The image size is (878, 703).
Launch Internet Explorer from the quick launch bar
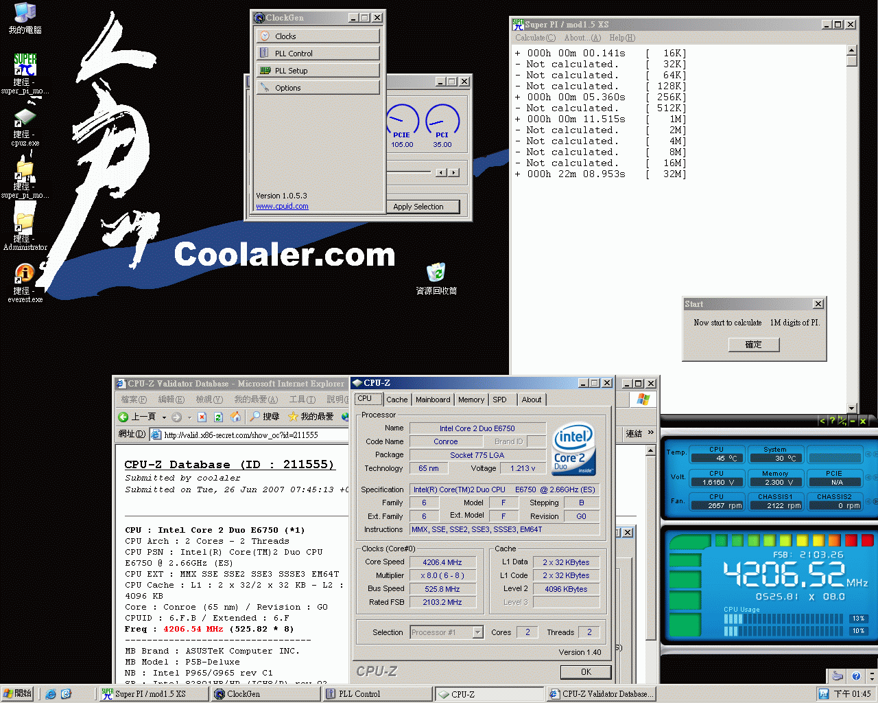[x=50, y=694]
